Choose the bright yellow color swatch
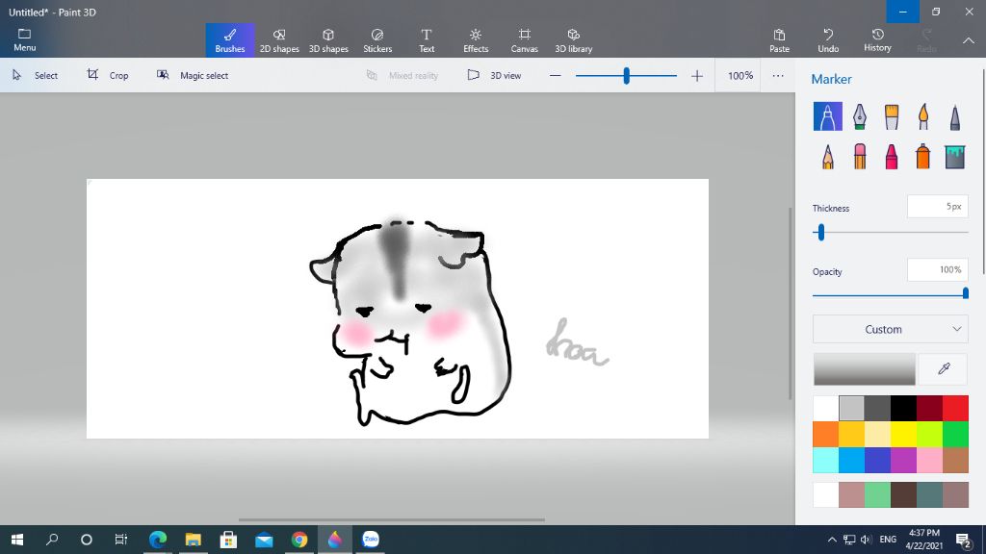Image resolution: width=986 pixels, height=554 pixels. [903, 434]
